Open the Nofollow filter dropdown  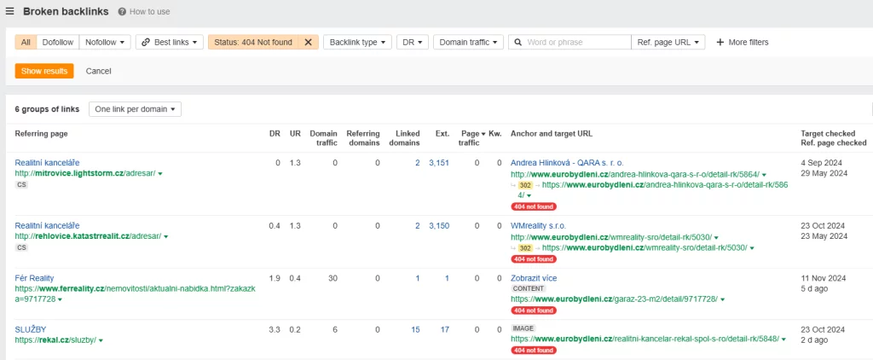tap(106, 42)
